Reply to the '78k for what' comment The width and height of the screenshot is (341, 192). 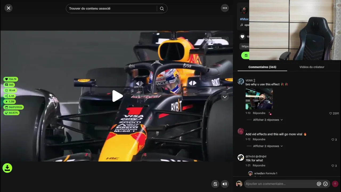[259, 166]
